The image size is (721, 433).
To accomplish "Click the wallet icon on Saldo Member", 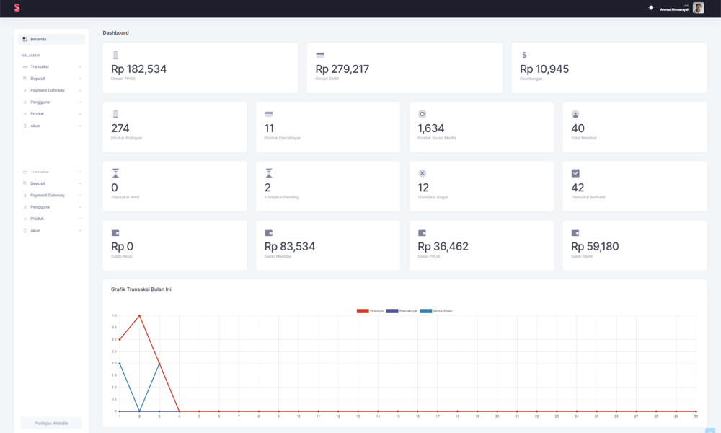I will [269, 233].
